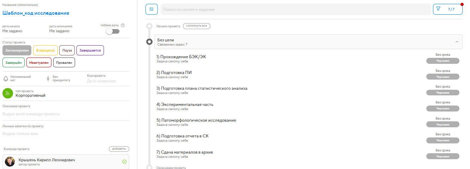Edit the project name Шаблон_код исследования
The width and height of the screenshot is (470, 169).
click(36, 13)
